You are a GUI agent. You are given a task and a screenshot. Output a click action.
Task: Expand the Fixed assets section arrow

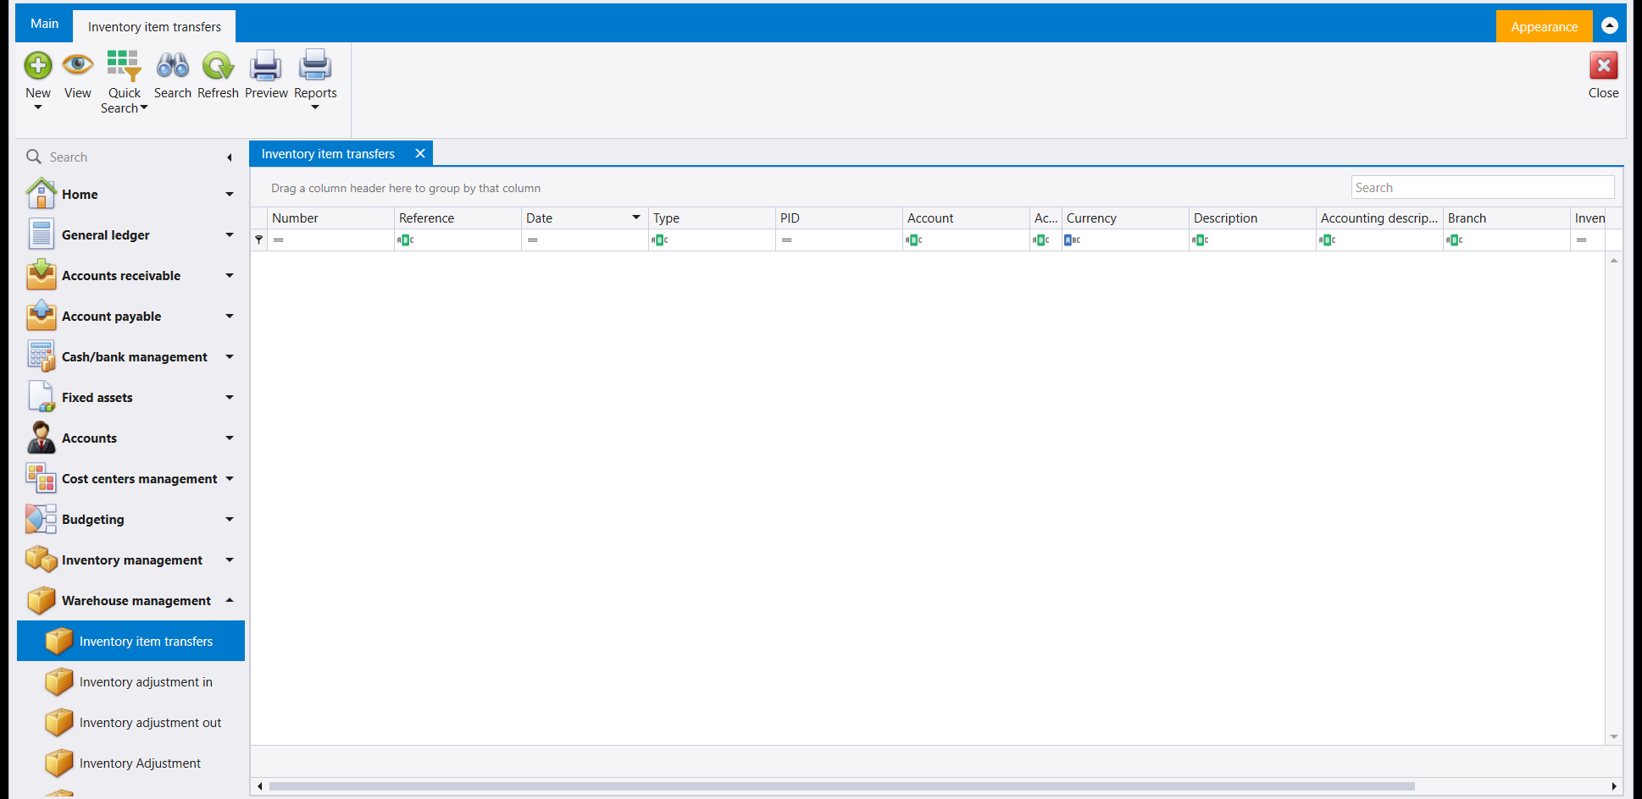coord(229,398)
